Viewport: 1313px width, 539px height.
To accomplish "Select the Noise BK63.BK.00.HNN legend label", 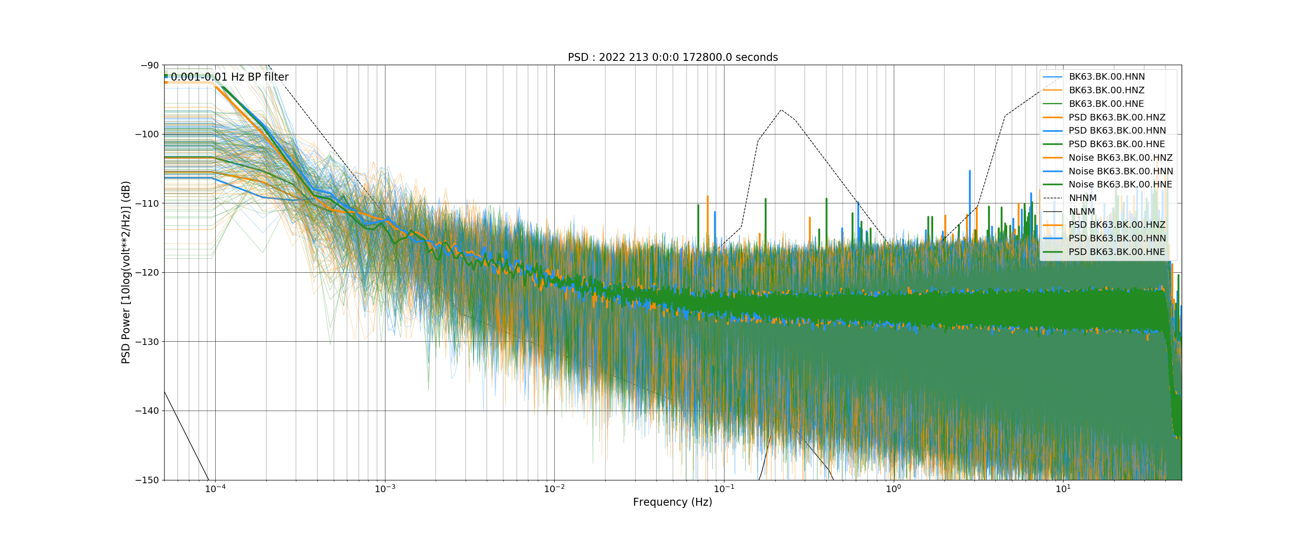I will click(1120, 171).
